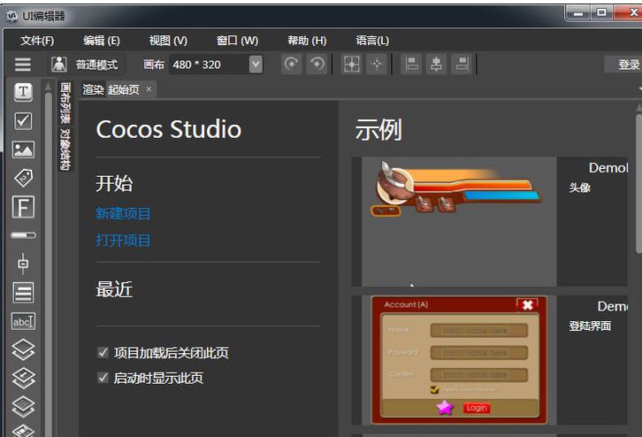The image size is (642, 437).
Task: Select the loading bar widget tool
Action: click(x=23, y=235)
